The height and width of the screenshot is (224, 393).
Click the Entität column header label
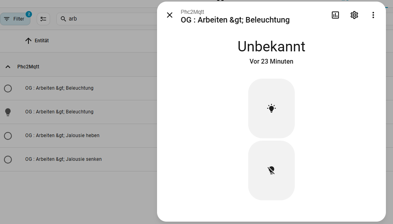42,41
